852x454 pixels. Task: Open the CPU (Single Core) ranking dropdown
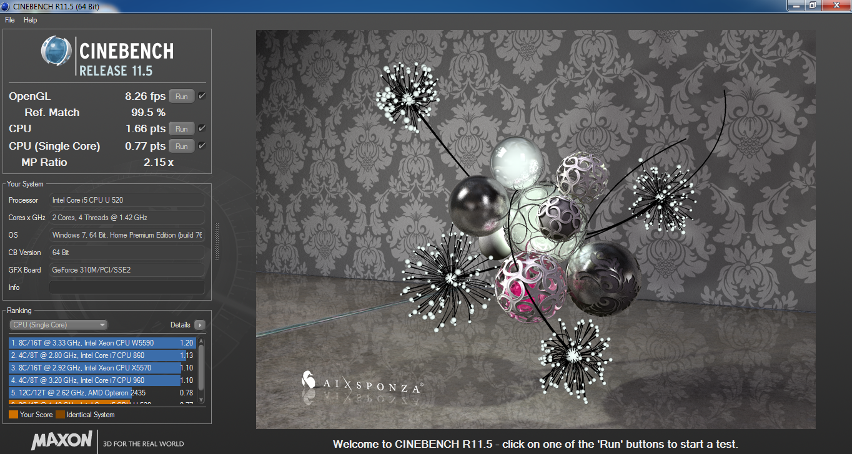click(x=58, y=325)
